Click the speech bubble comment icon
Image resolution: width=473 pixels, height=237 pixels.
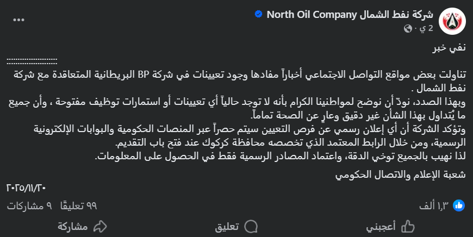(251, 226)
